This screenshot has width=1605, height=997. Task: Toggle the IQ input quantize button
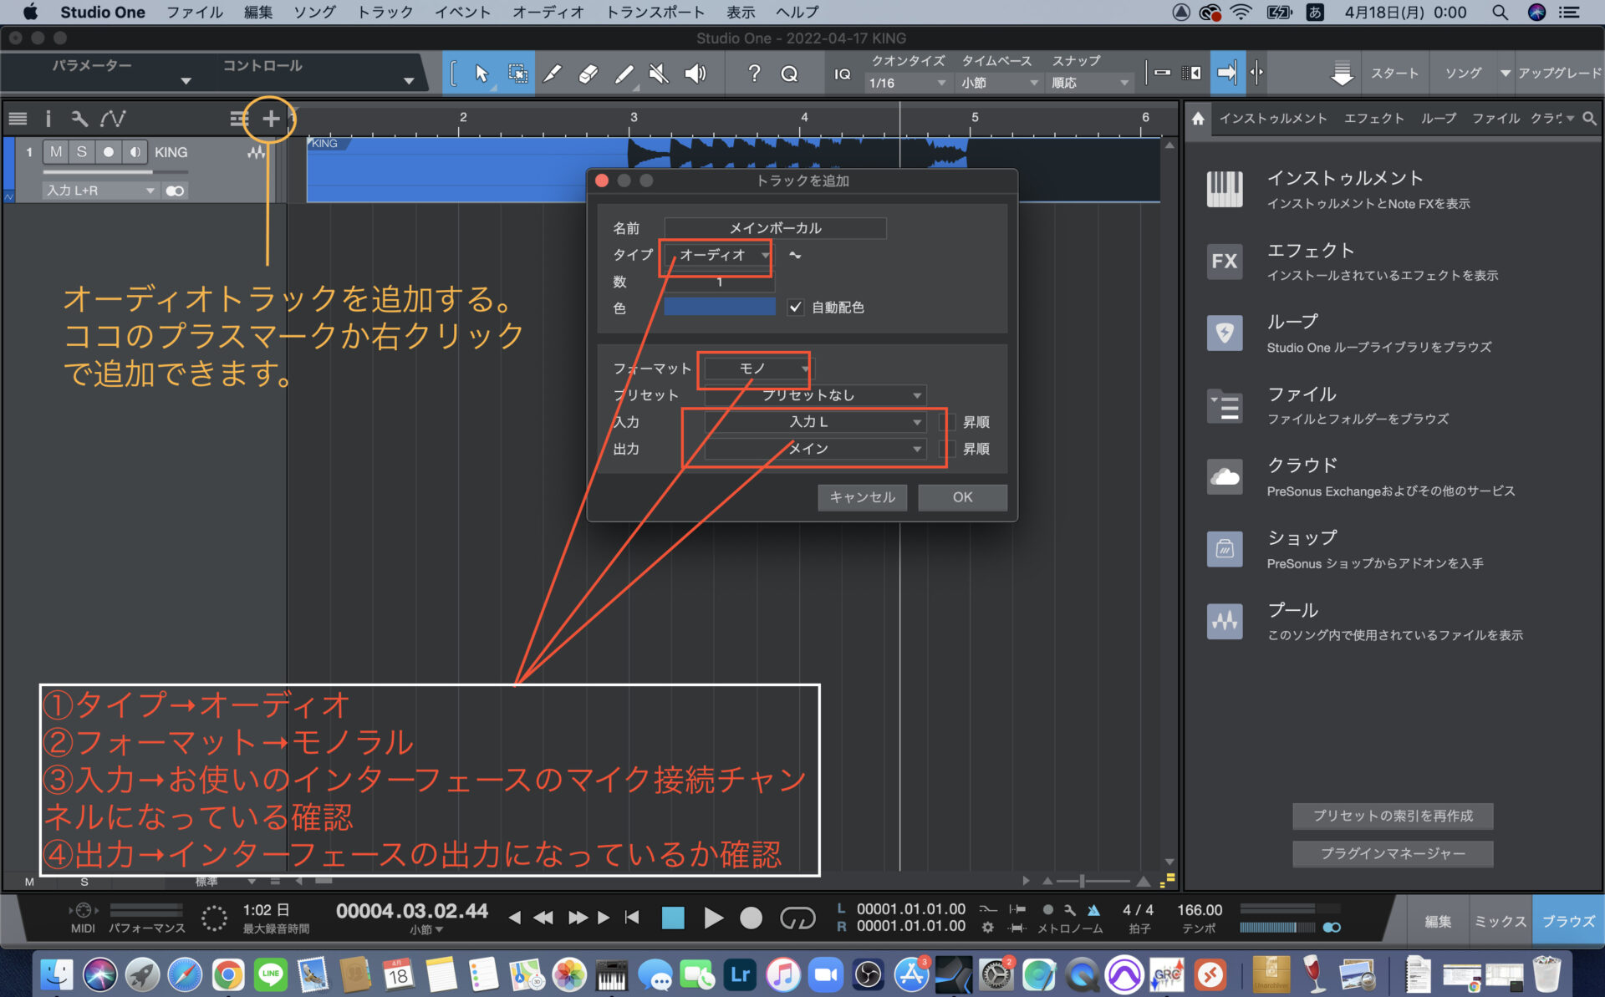tap(842, 74)
